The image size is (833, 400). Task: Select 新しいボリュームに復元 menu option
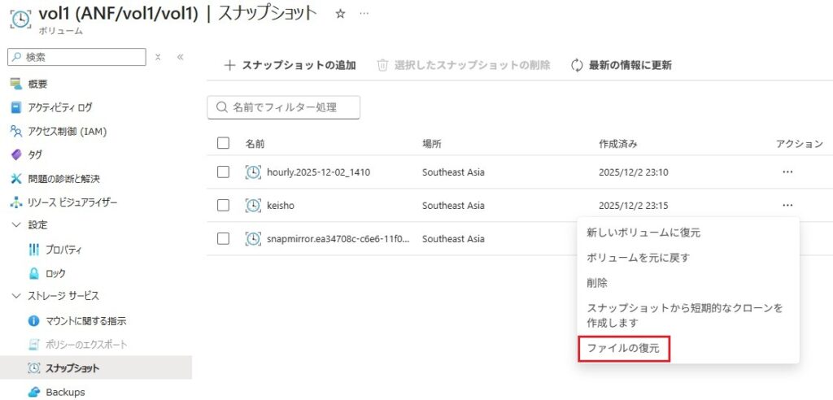pyautogui.click(x=643, y=233)
